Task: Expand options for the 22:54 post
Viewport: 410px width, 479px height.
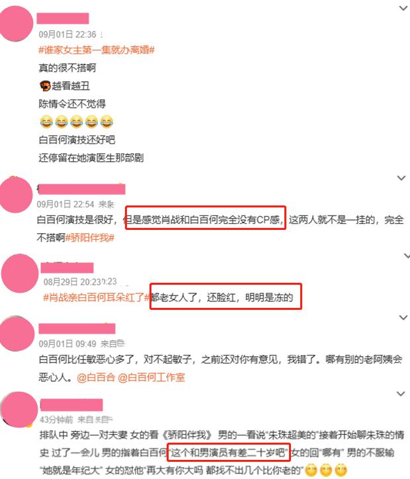Action: coord(401,178)
